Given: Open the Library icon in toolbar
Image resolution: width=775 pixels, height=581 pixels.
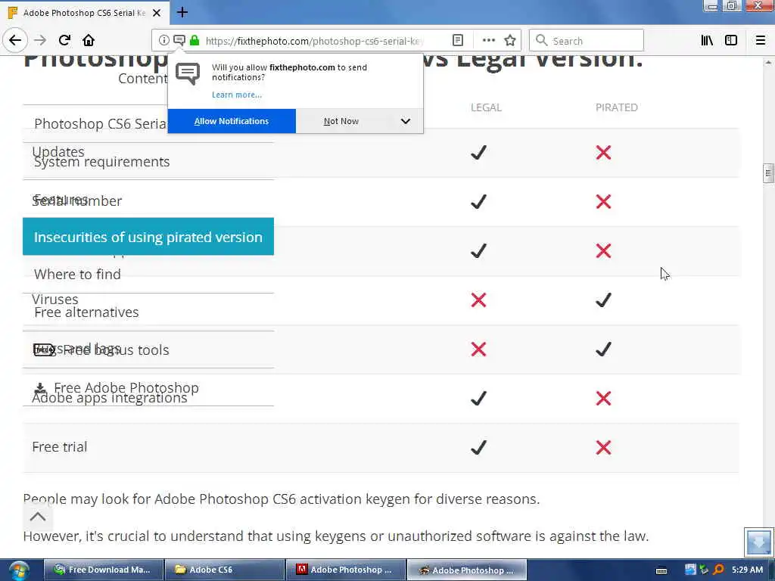Looking at the screenshot, I should coord(707,41).
